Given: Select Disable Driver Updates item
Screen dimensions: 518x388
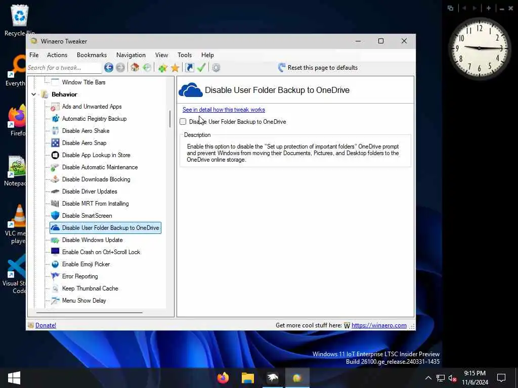Looking at the screenshot, I should point(90,191).
